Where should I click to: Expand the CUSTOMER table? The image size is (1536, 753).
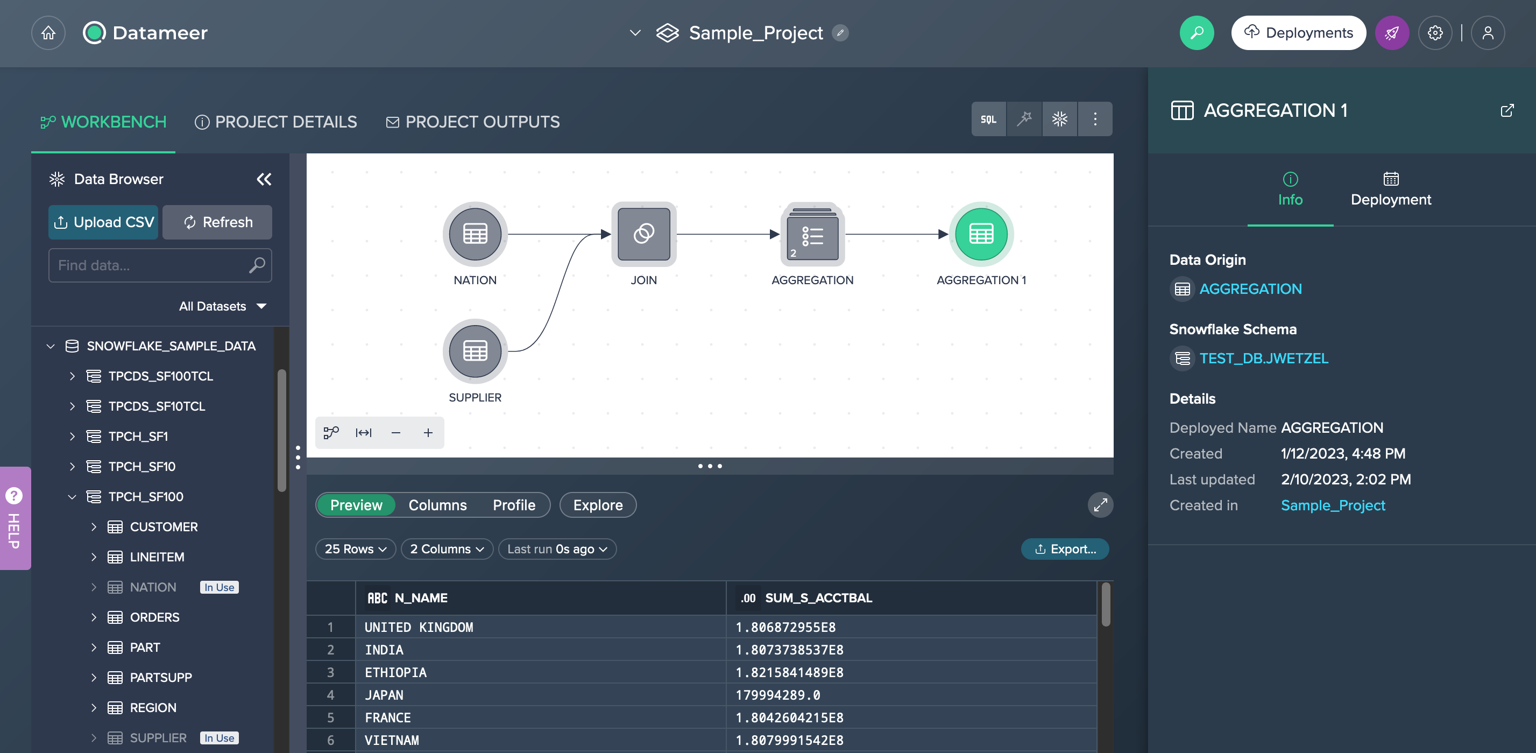tap(94, 527)
